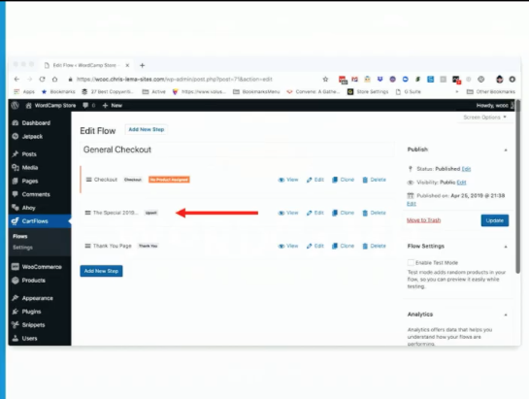The height and width of the screenshot is (399, 529).
Task: Collapse the Publish panel
Action: pyautogui.click(x=506, y=150)
